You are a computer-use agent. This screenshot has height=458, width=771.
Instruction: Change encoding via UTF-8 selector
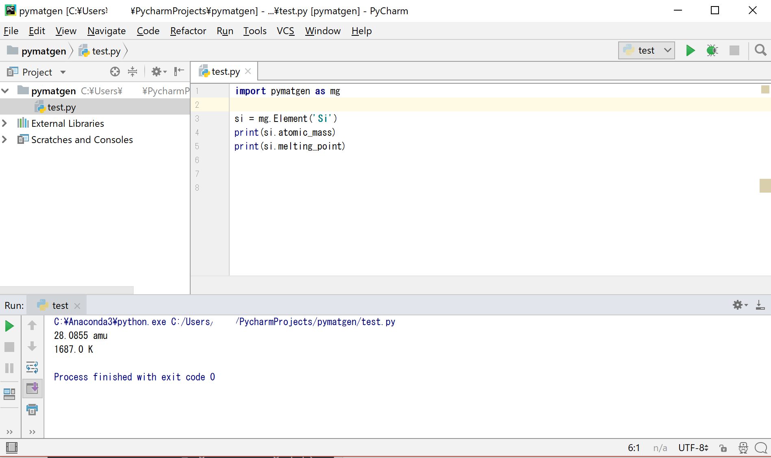(x=693, y=447)
